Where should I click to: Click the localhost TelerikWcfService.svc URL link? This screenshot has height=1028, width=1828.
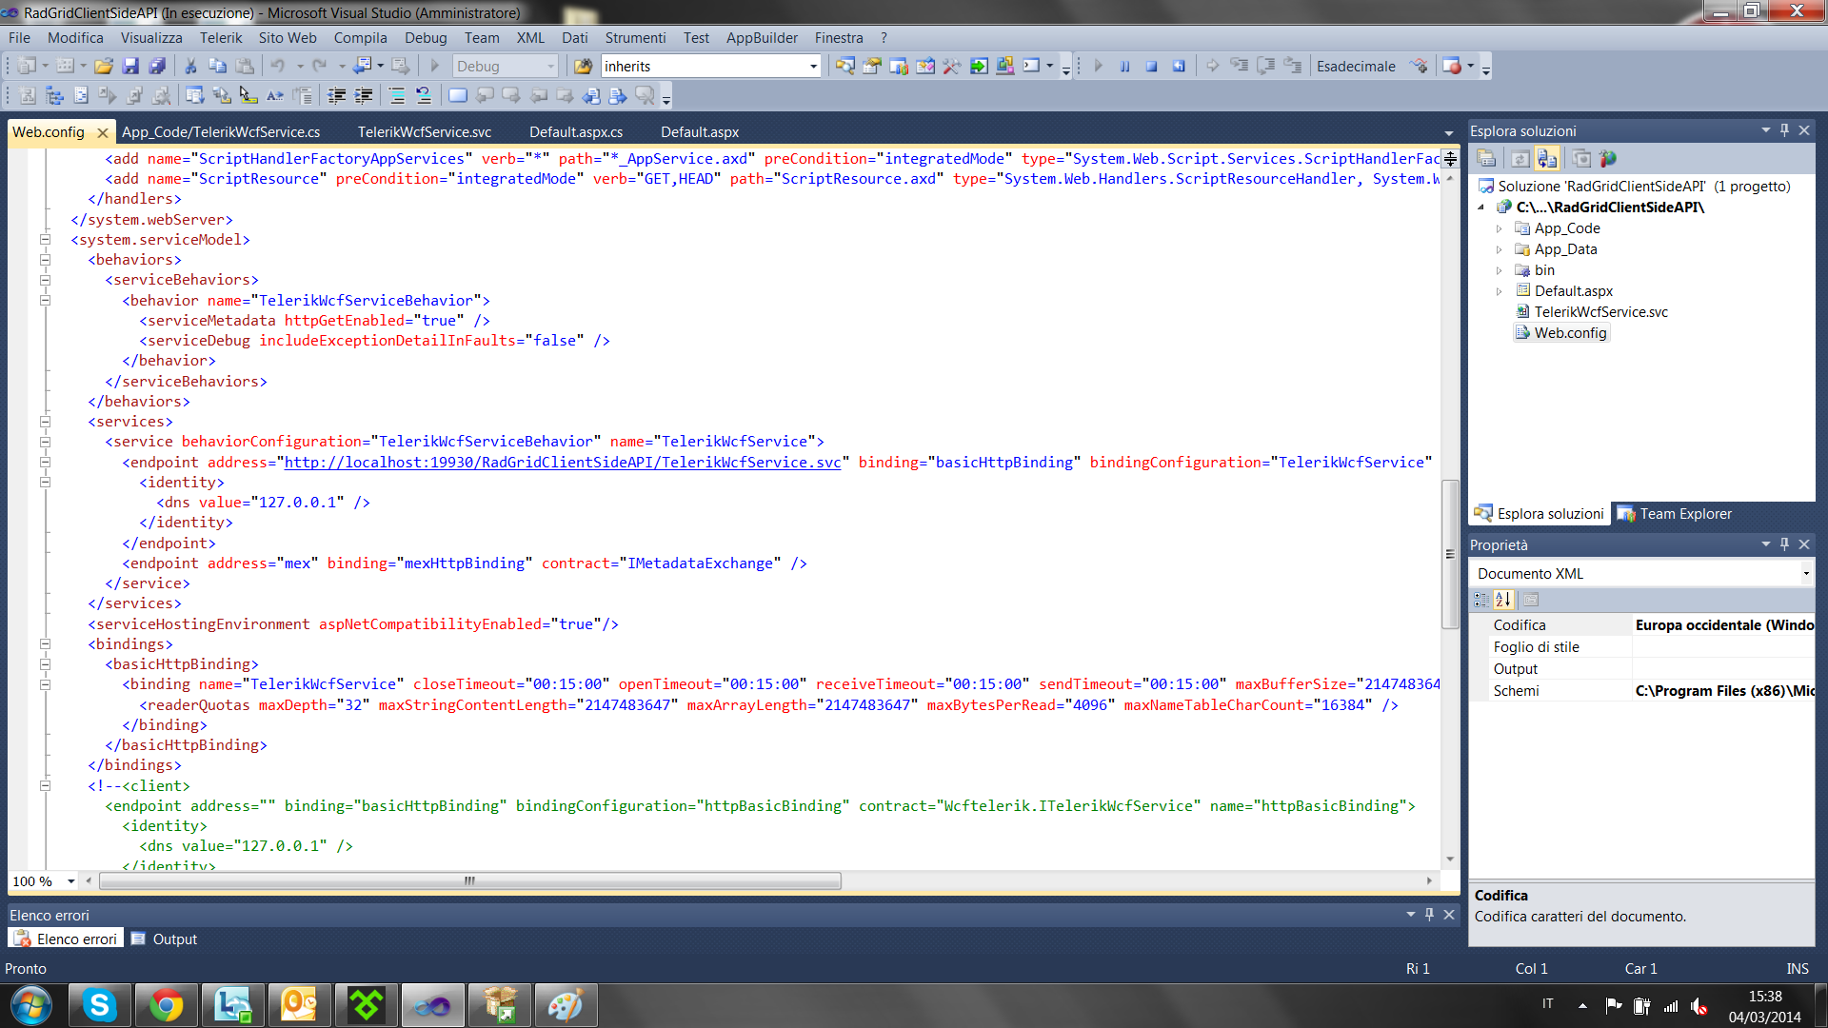click(x=563, y=463)
